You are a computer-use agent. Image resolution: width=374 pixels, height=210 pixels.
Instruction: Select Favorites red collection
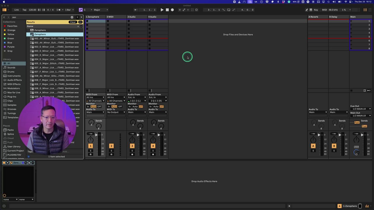(x=12, y=26)
